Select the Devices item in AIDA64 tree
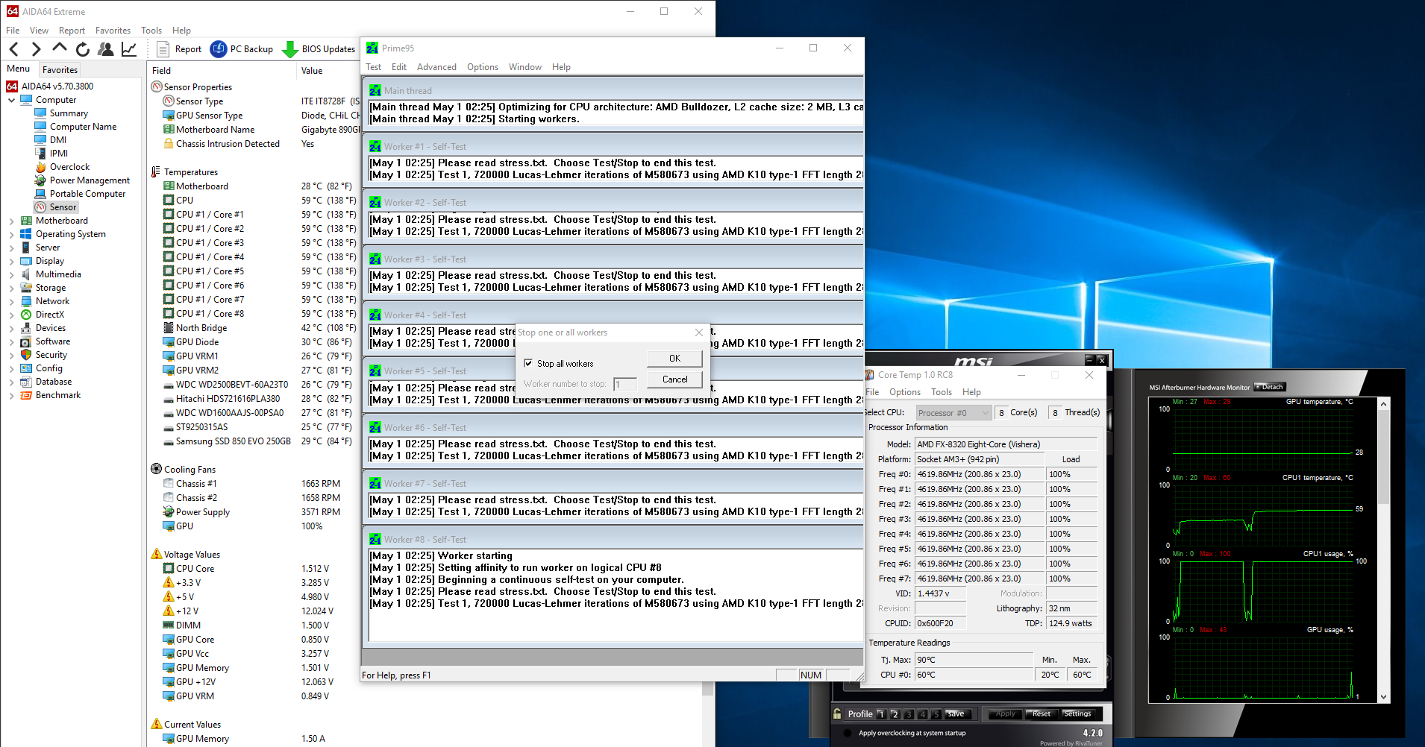Image resolution: width=1425 pixels, height=747 pixels. pos(51,328)
